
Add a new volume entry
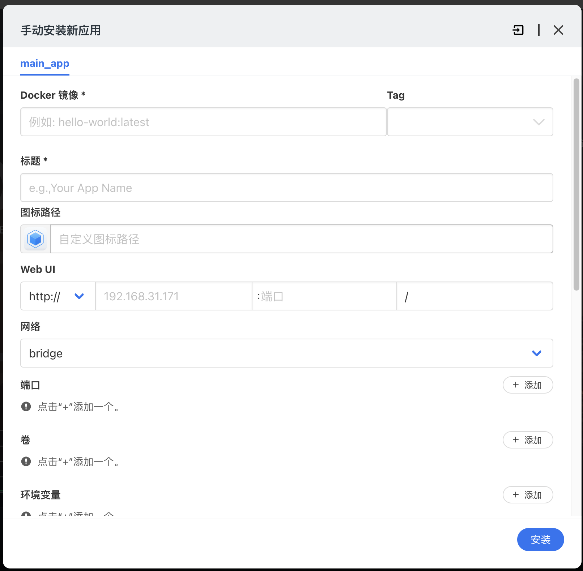tap(528, 440)
